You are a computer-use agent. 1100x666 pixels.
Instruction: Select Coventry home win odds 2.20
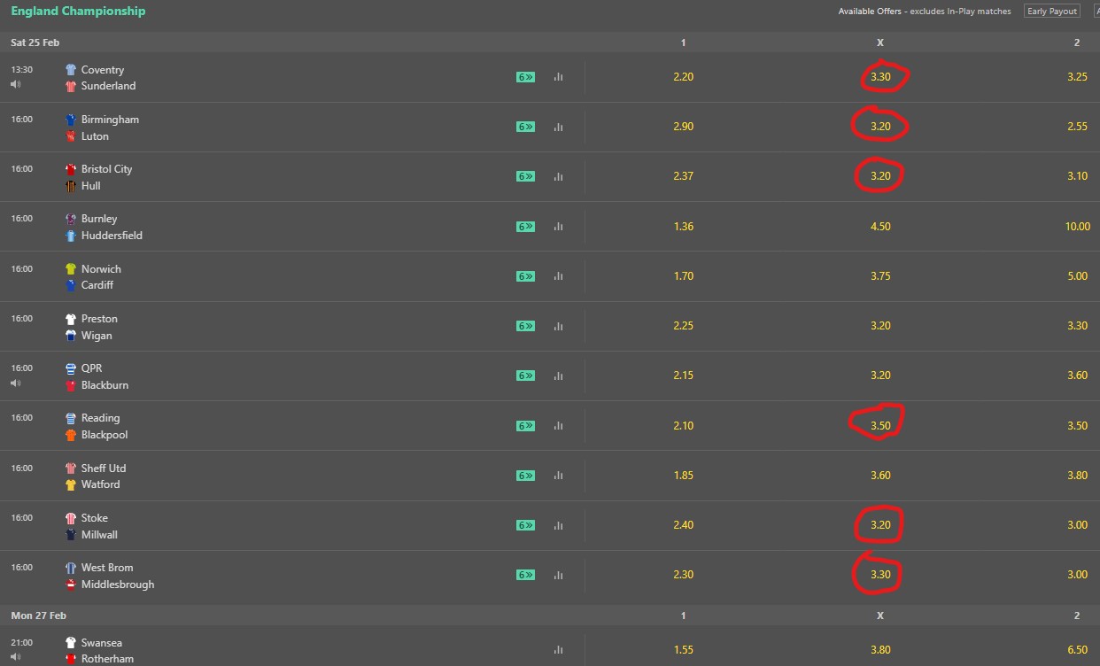[x=683, y=77]
